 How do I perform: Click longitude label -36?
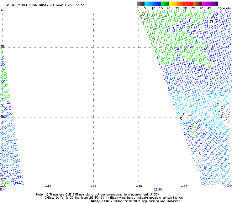tap(139, 186)
